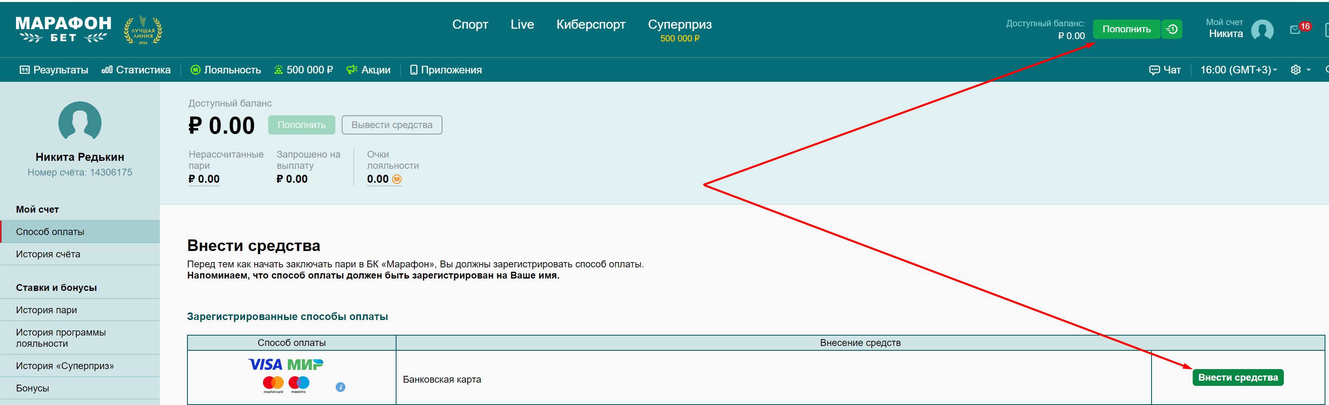The height and width of the screenshot is (405, 1329).
Task: Open the Live section
Action: [522, 24]
